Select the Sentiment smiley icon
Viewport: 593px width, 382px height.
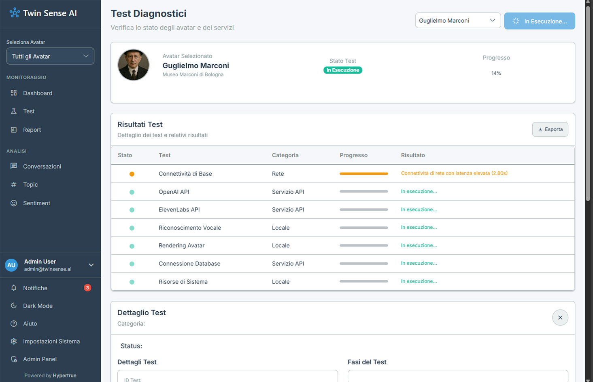coord(14,203)
